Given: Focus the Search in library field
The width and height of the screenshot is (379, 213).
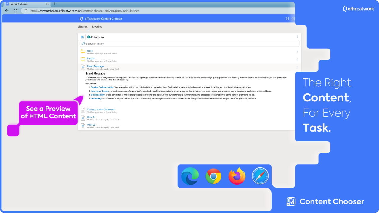Looking at the screenshot, I should 189,43.
